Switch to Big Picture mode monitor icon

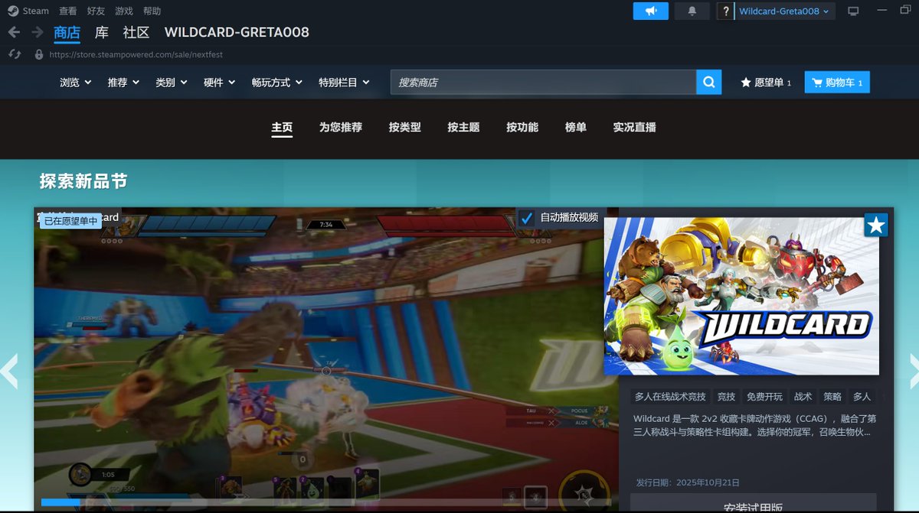pos(853,11)
